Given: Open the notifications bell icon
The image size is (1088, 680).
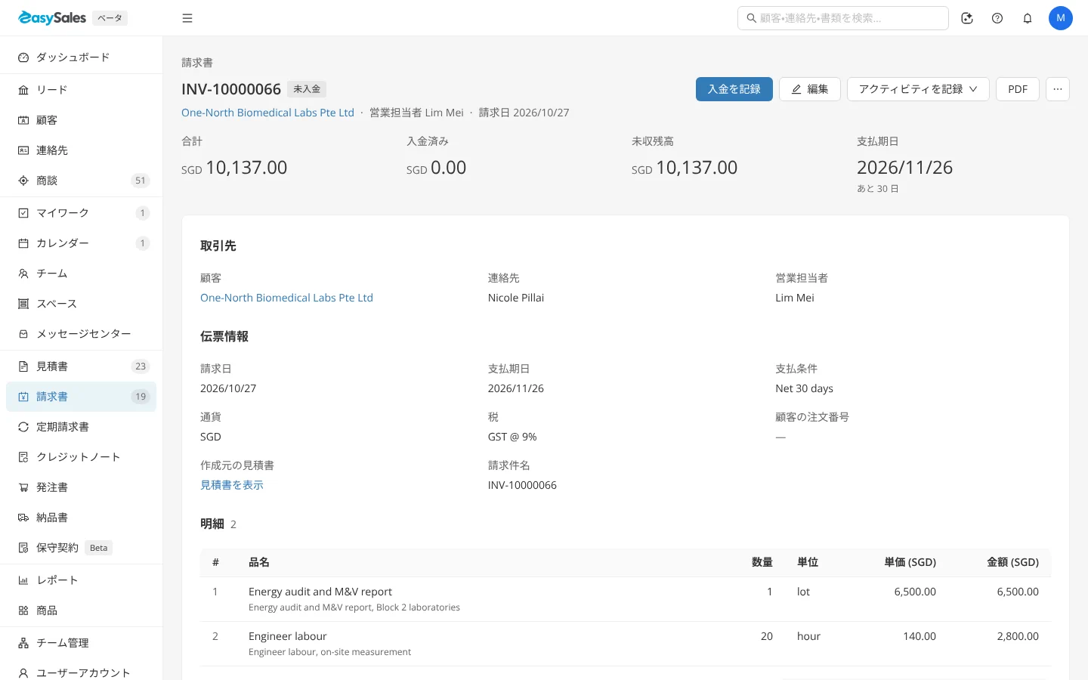Looking at the screenshot, I should coord(1028,18).
